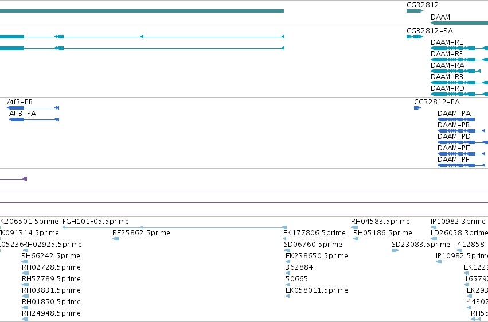Select the Atf3-PB protein feature
The image size is (488, 322).
(33, 108)
